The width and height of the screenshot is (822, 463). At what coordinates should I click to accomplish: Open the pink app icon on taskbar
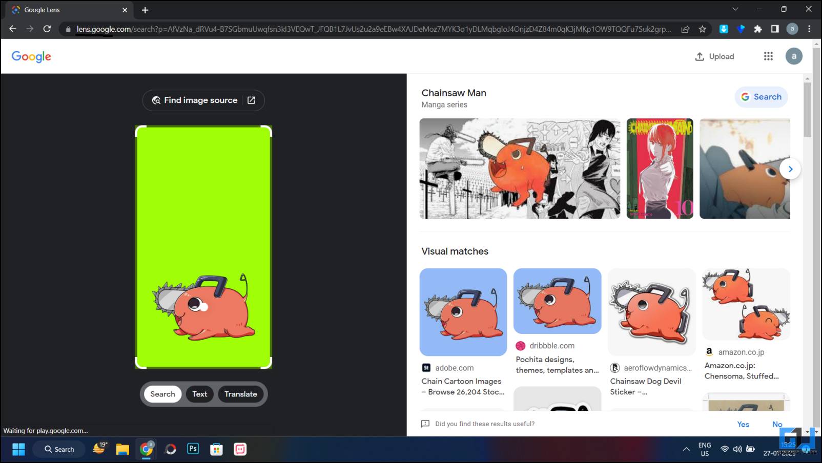[x=240, y=449]
